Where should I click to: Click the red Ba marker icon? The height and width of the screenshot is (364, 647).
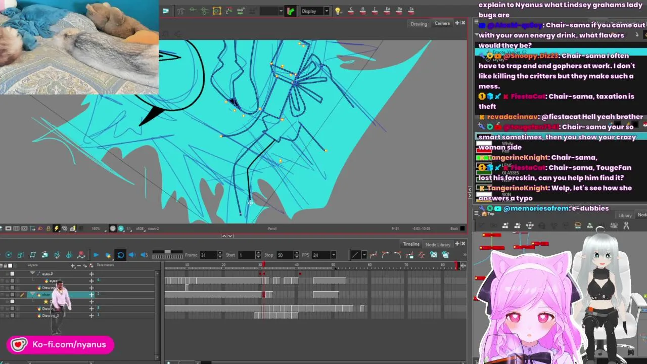pos(400,11)
